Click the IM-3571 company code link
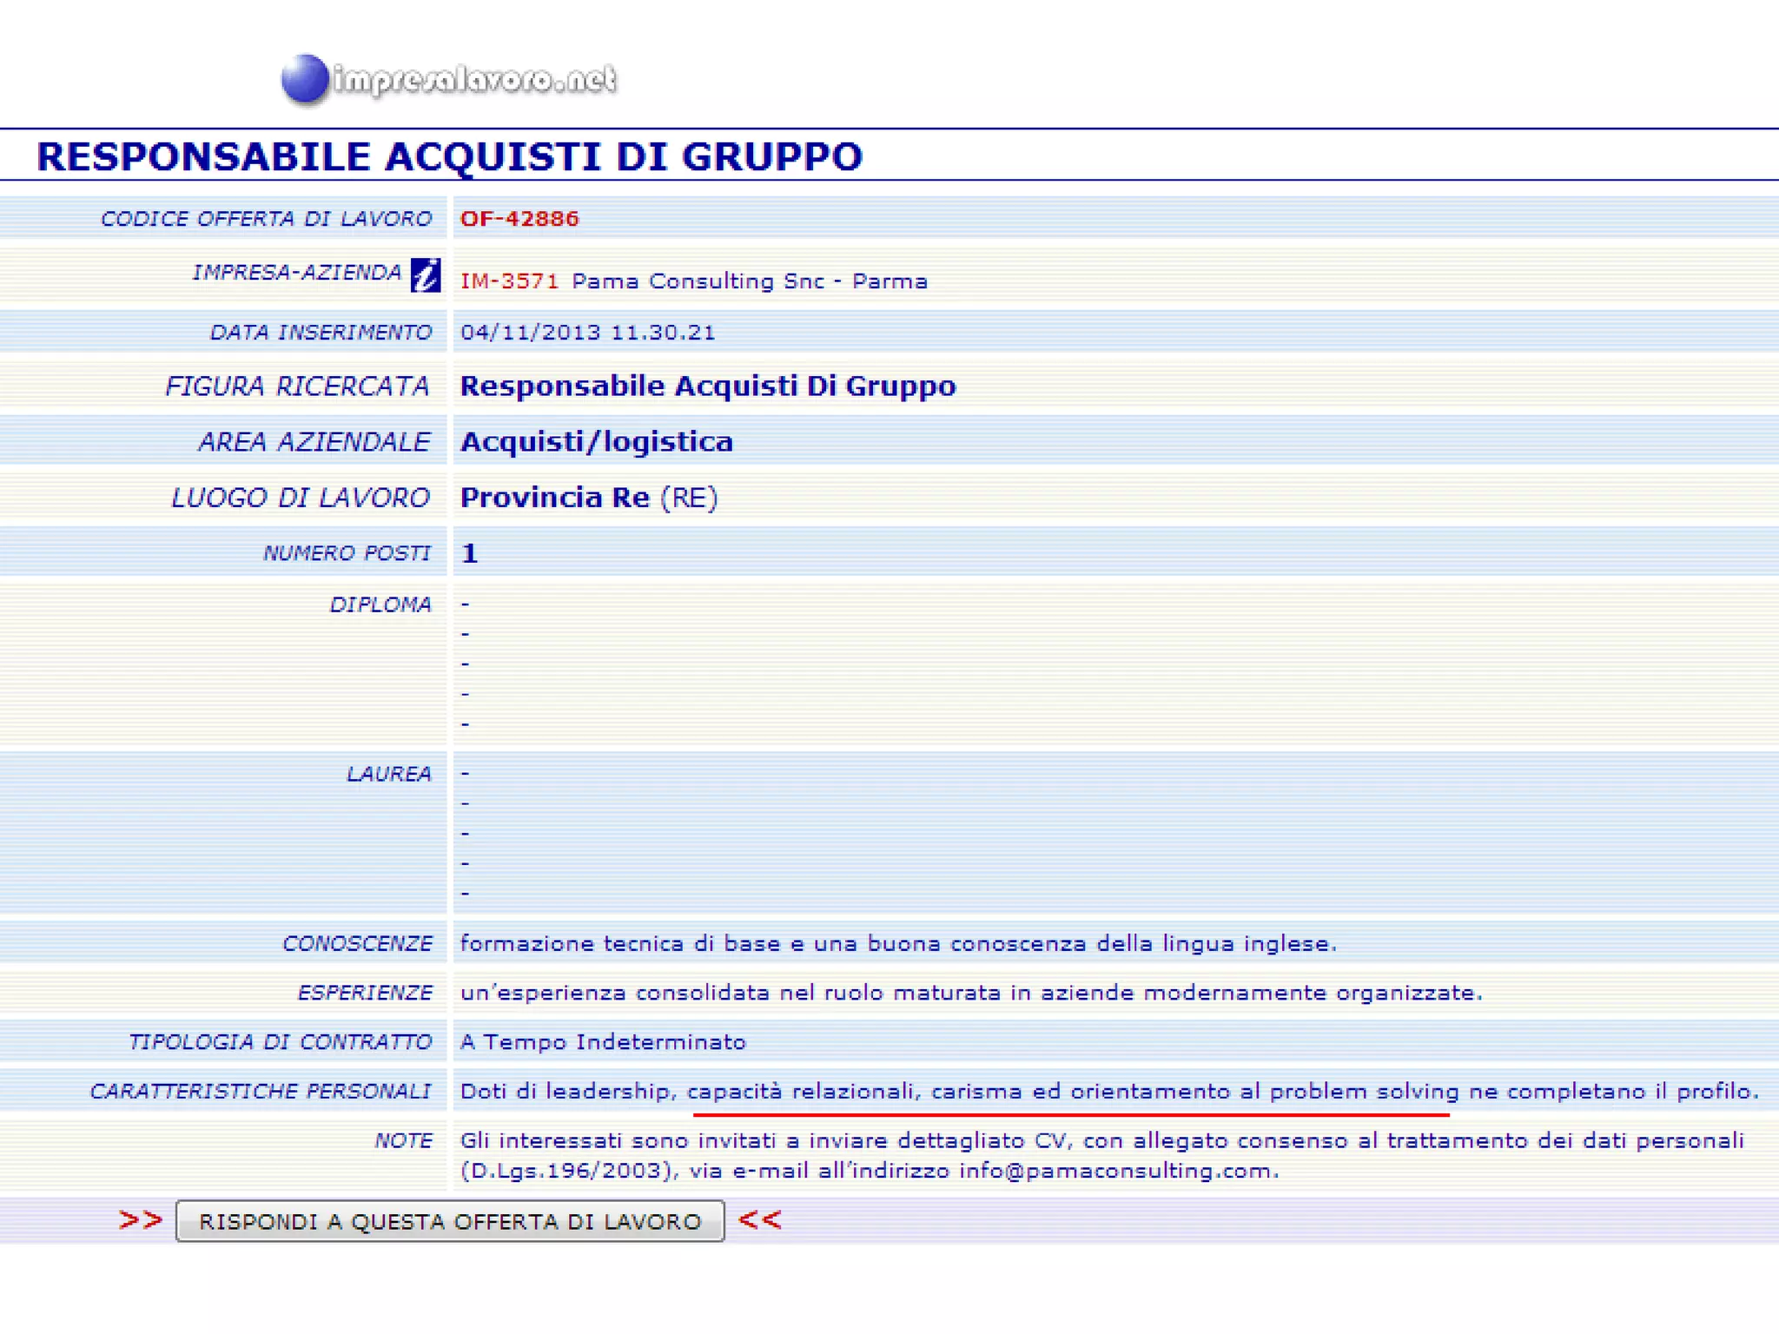The height and width of the screenshot is (1334, 1779). pos(509,281)
